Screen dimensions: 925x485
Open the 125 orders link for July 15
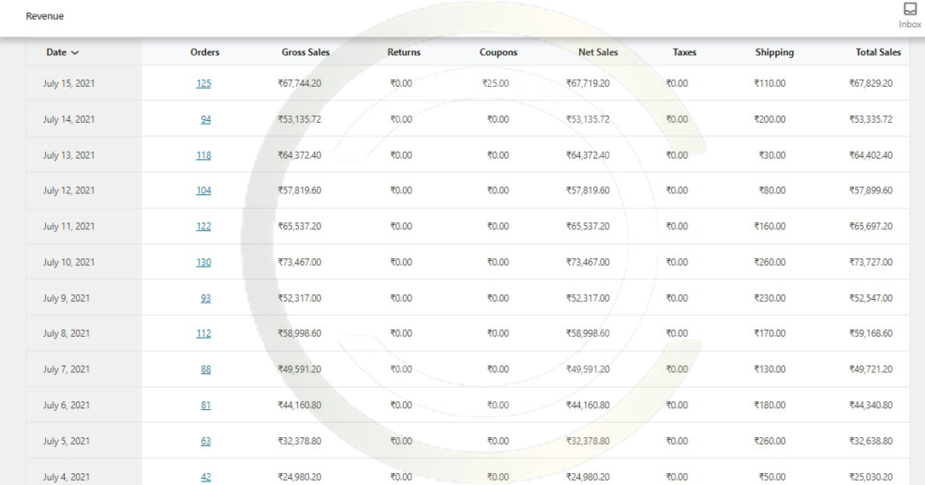203,83
